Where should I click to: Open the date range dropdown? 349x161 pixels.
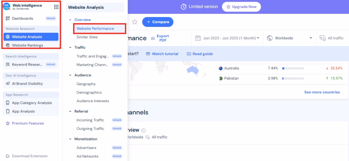227,38
